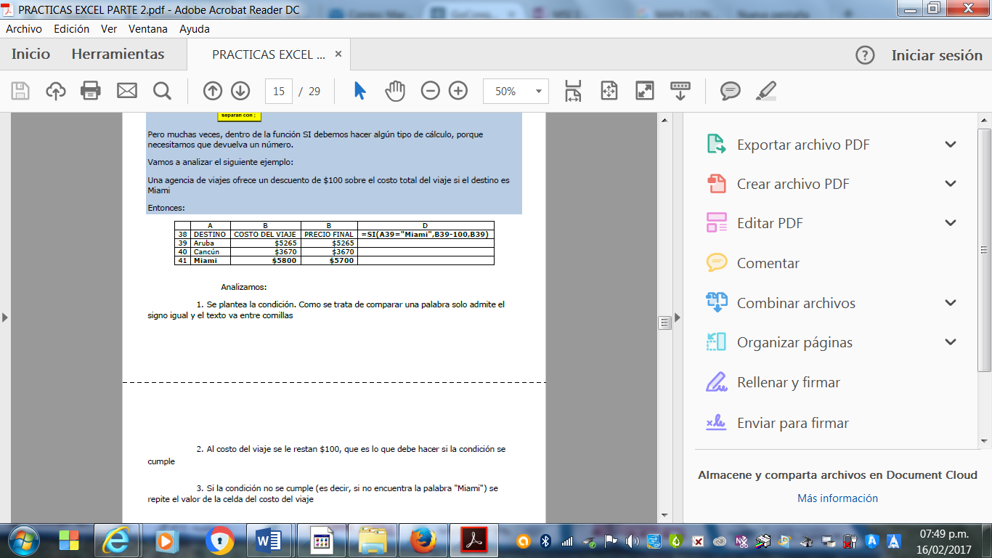Open the Ventana menu
The width and height of the screenshot is (992, 558).
click(x=148, y=29)
